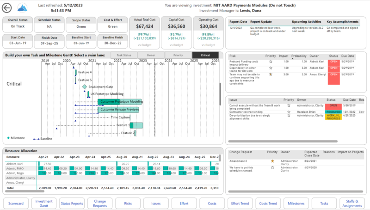Click the Admin, PMO resource row
This screenshot has height=210, width=370.
click(x=112, y=168)
